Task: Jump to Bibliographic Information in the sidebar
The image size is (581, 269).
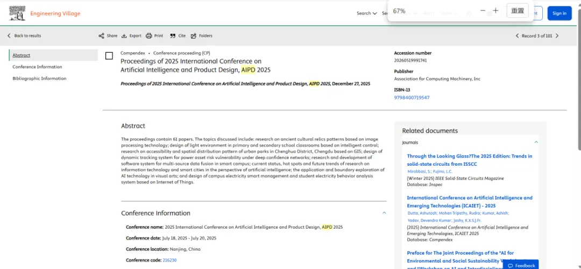Action: tap(39, 79)
